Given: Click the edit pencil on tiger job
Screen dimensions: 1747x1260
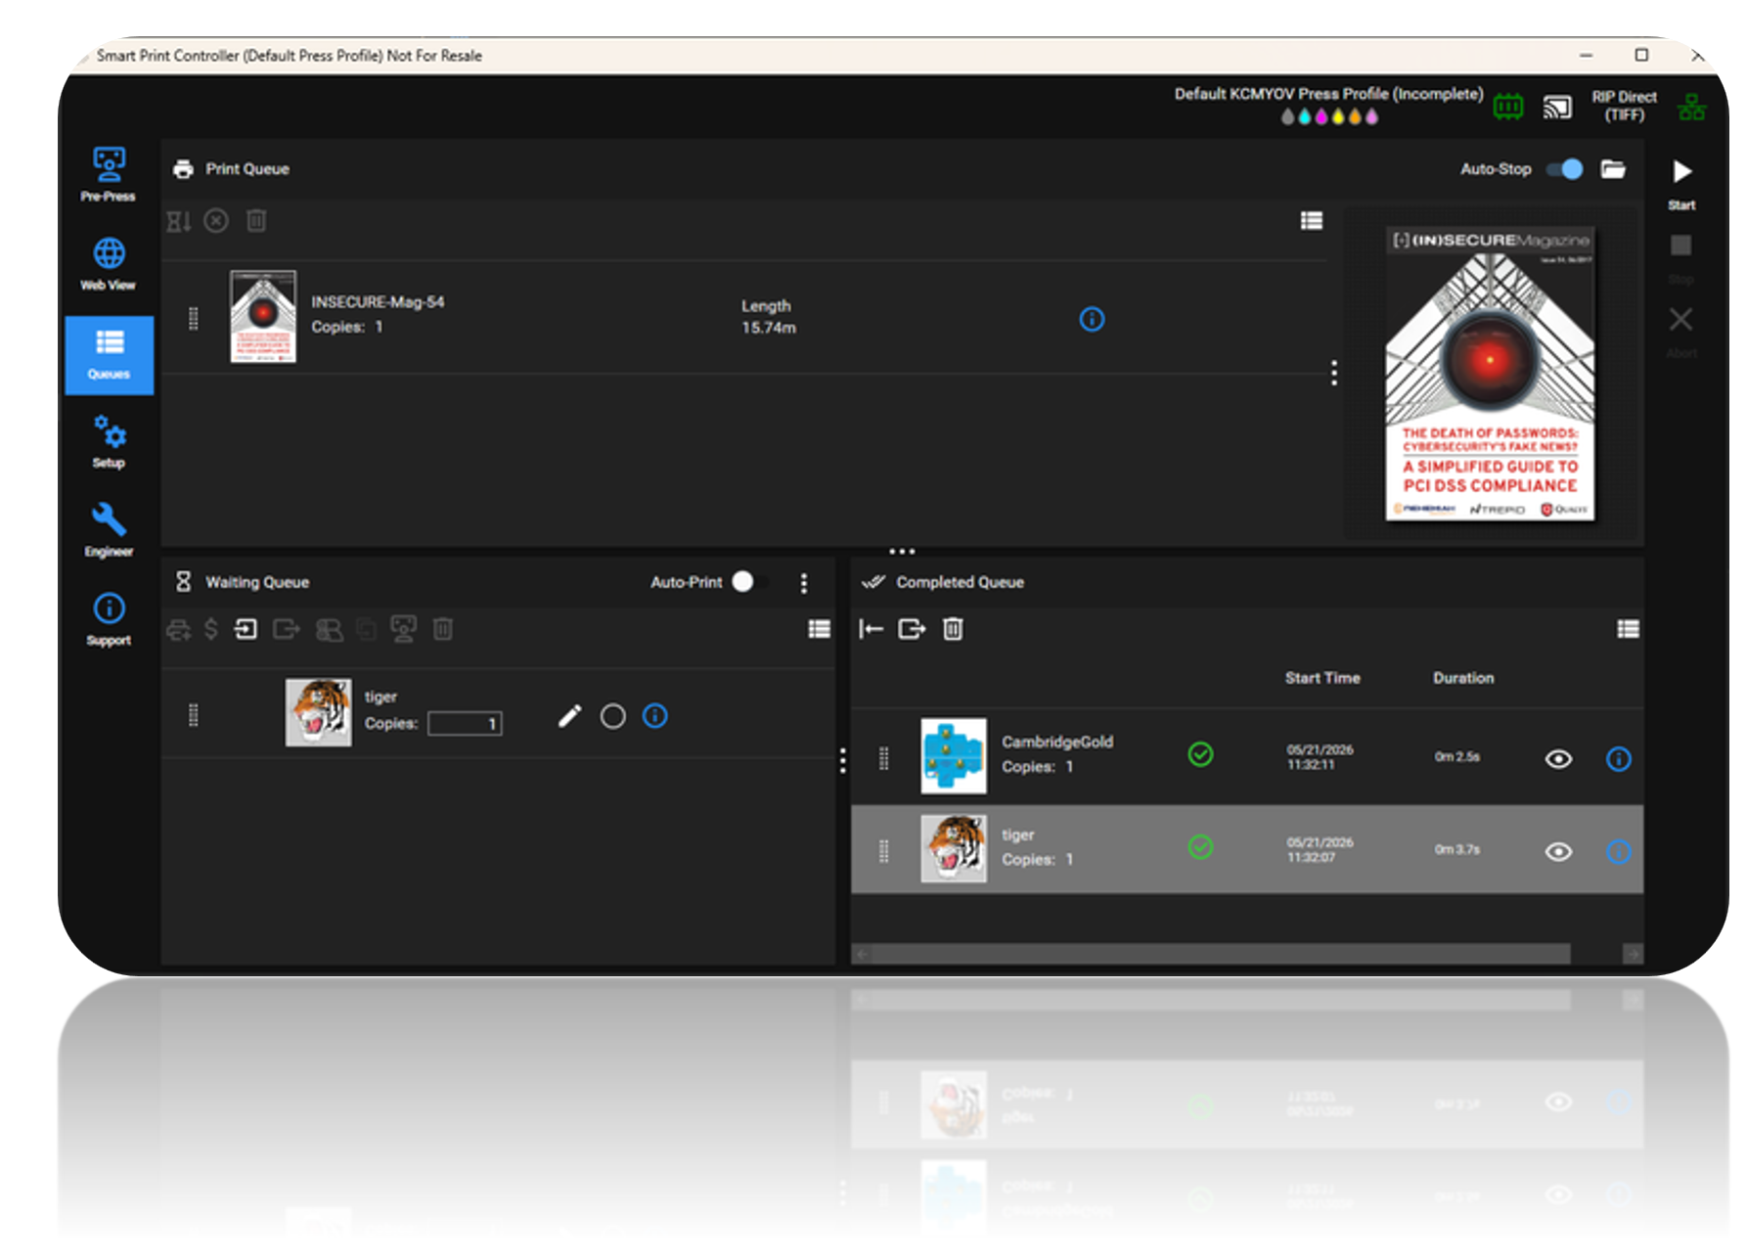Looking at the screenshot, I should 569,717.
